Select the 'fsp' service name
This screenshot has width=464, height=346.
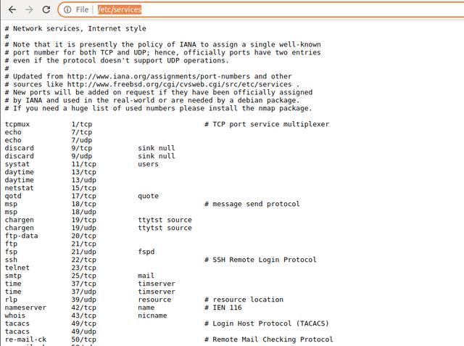click(x=11, y=252)
